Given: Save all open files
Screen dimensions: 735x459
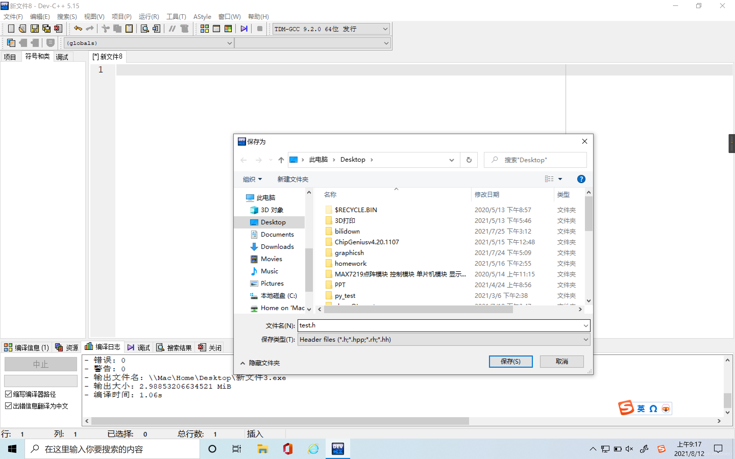Looking at the screenshot, I should pyautogui.click(x=46, y=28).
